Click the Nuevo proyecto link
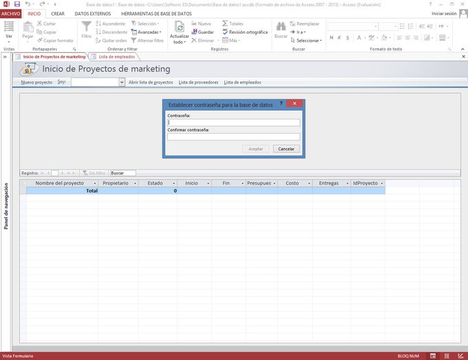Image resolution: width=468 pixels, height=360 pixels. point(36,82)
